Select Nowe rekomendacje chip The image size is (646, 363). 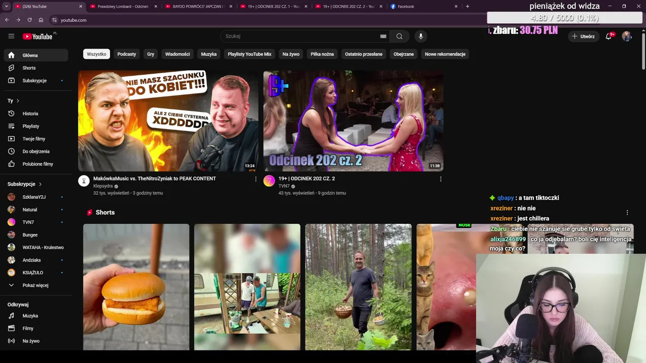tap(445, 54)
